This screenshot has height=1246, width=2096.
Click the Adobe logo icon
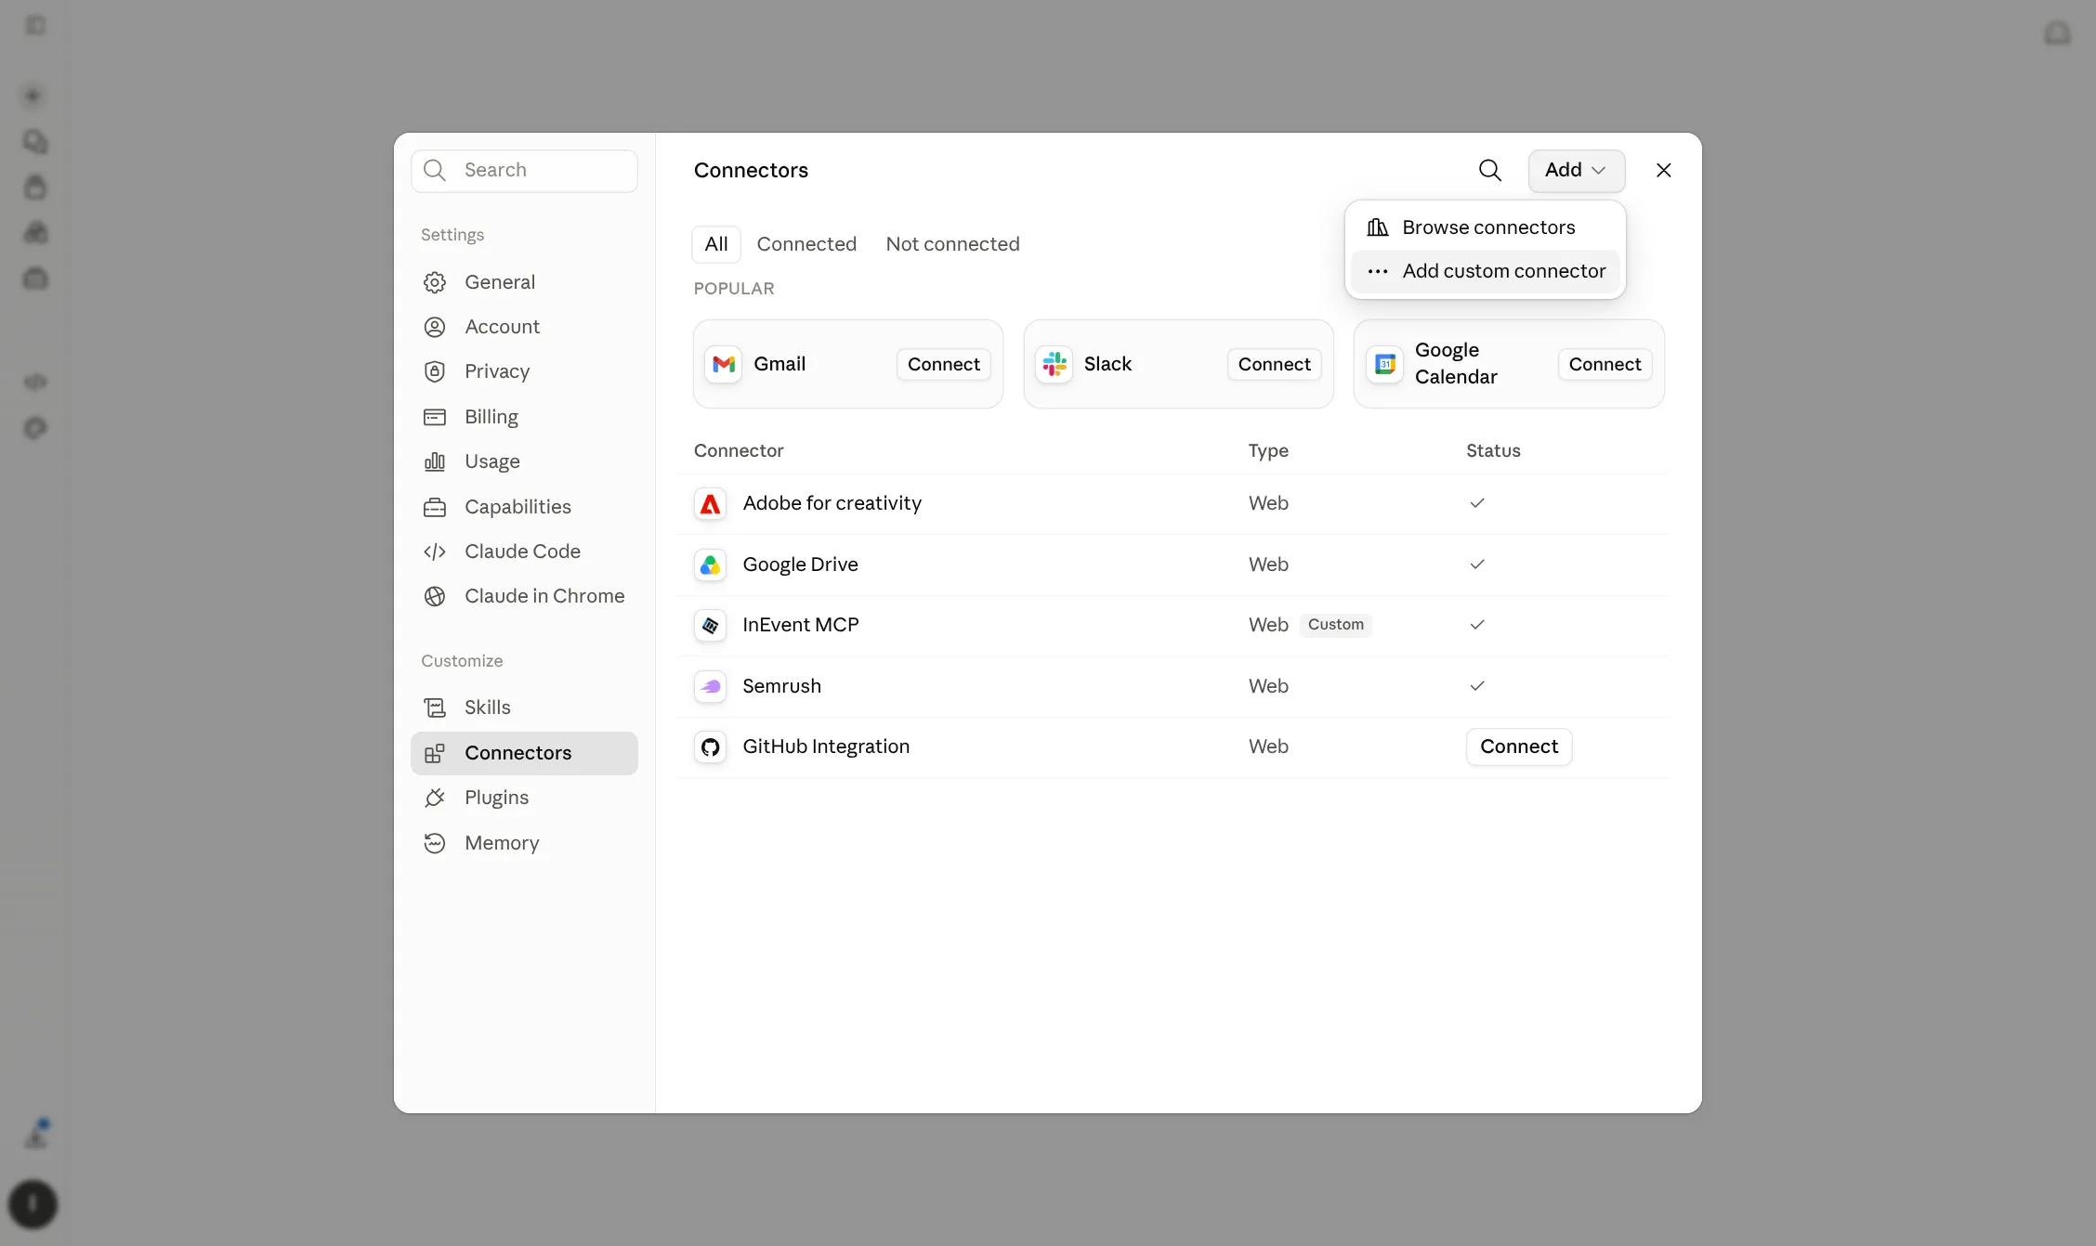(x=710, y=503)
